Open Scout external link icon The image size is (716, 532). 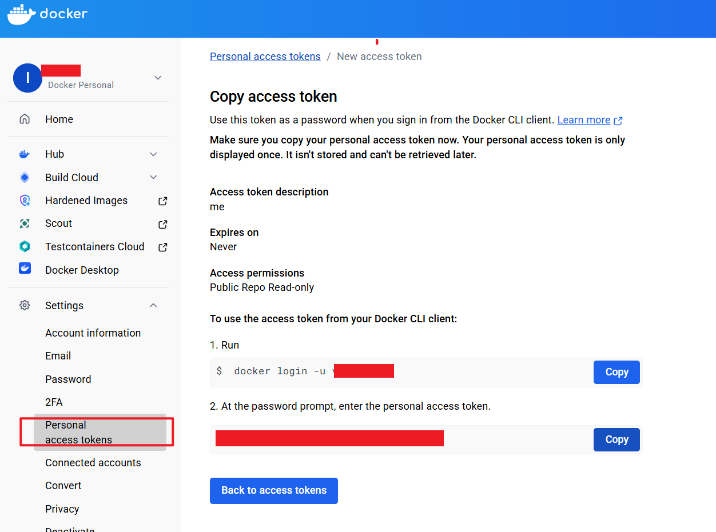pyautogui.click(x=163, y=225)
